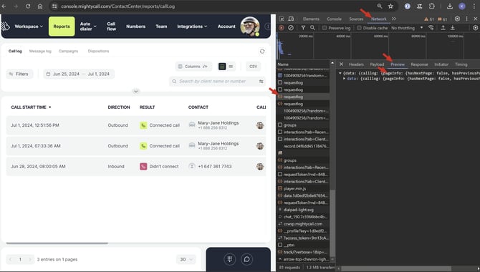480x272 pixels.
Task: Refresh the call log list
Action: click(x=262, y=51)
